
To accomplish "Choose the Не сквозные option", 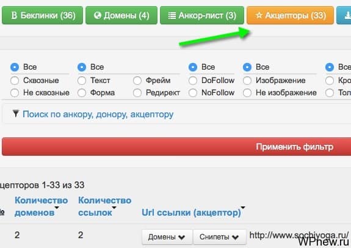I will pyautogui.click(x=15, y=93).
